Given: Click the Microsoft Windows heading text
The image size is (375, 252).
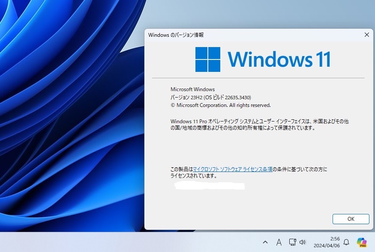Looking at the screenshot, I should [x=192, y=89].
